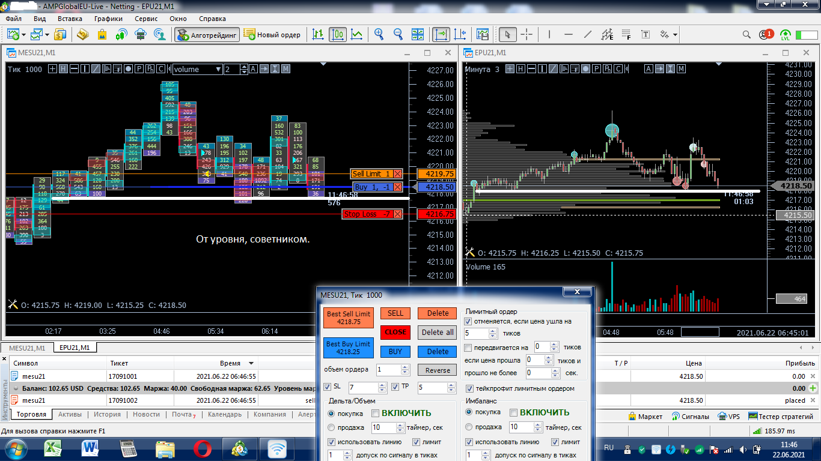821x461 pixels.
Task: Select the crosshair tool
Action: point(526,34)
